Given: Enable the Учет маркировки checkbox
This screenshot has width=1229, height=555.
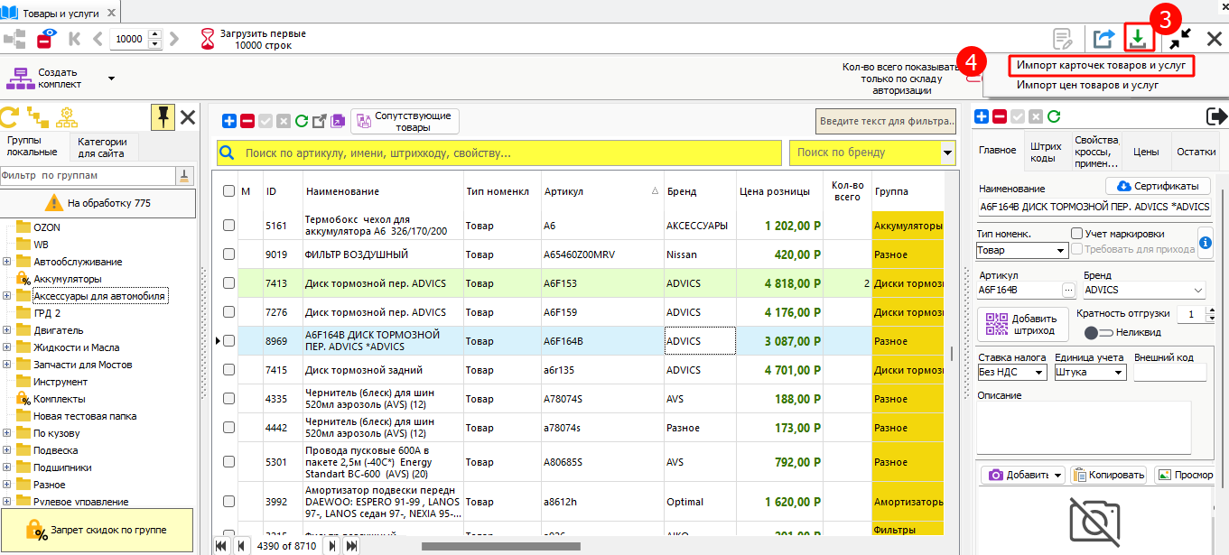Looking at the screenshot, I should pyautogui.click(x=1076, y=234).
